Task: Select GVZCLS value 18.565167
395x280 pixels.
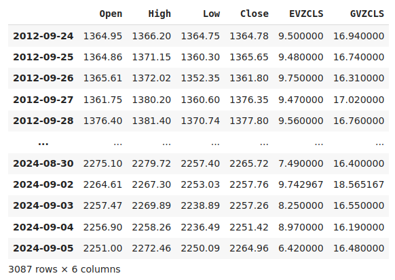Action: click(359, 184)
